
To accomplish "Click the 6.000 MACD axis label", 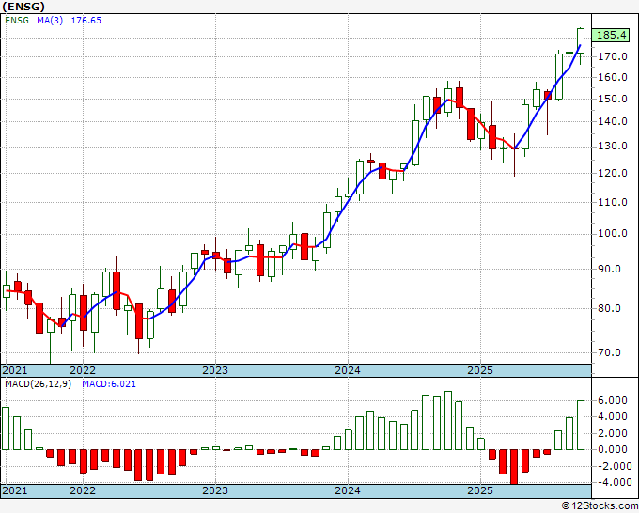I will pyautogui.click(x=614, y=400).
